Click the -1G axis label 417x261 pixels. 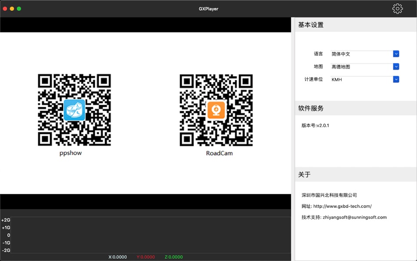click(x=6, y=243)
